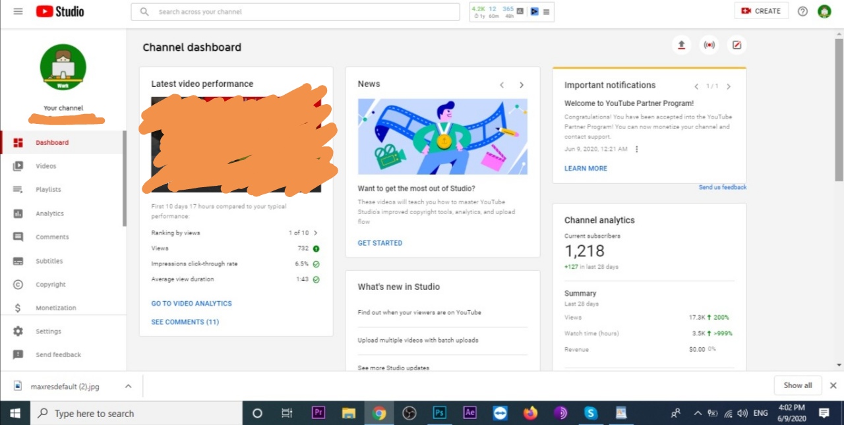Expand the Ranking by views chevron

[x=316, y=233]
